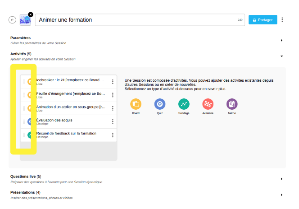
Task: Select the Quiz activity type icon
Action: pyautogui.click(x=159, y=104)
